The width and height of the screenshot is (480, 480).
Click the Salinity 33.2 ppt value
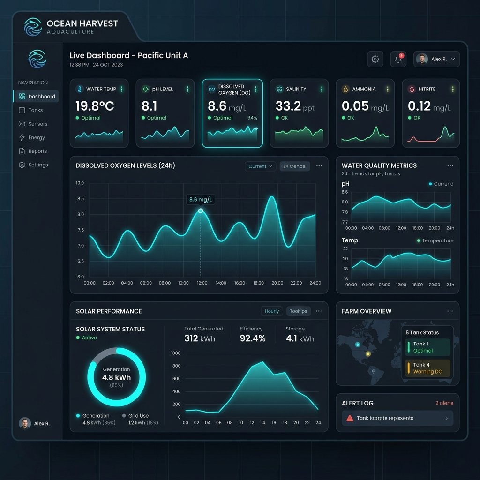295,106
